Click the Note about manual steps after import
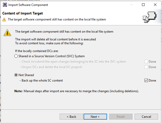 (x=77, y=91)
